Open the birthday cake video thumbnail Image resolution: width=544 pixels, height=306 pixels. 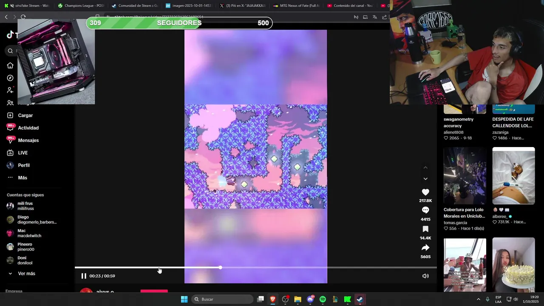513,265
